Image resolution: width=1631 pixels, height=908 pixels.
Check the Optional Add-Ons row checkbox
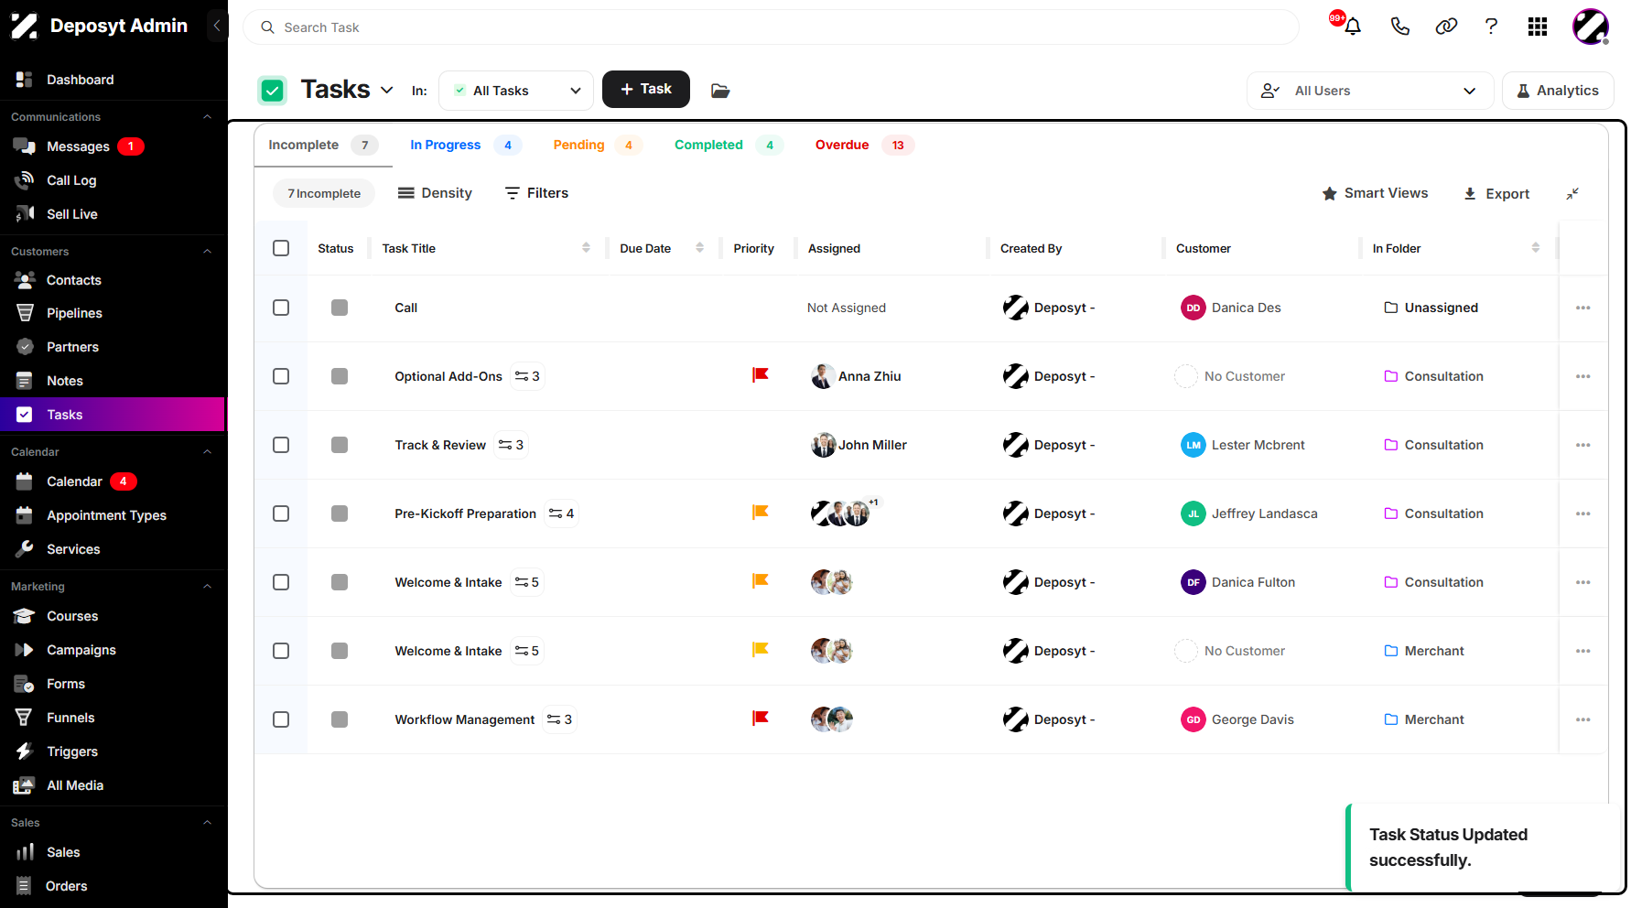click(x=281, y=376)
